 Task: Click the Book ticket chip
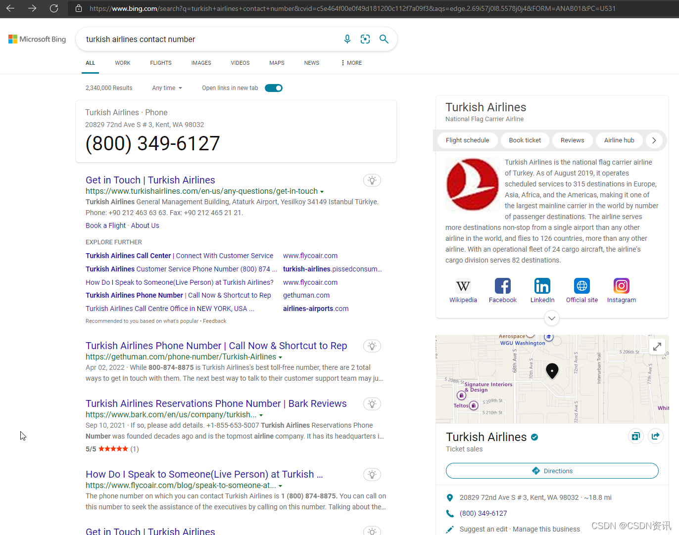coord(525,140)
